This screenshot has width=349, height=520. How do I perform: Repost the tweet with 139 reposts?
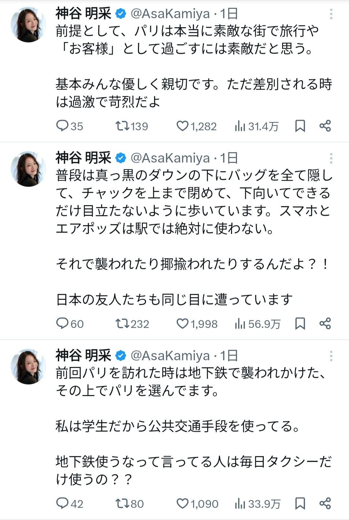123,126
